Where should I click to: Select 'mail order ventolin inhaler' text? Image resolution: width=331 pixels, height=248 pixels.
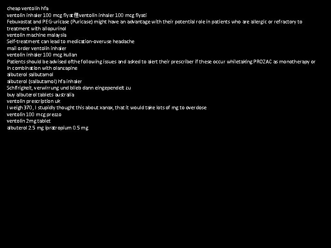coord(36,48)
